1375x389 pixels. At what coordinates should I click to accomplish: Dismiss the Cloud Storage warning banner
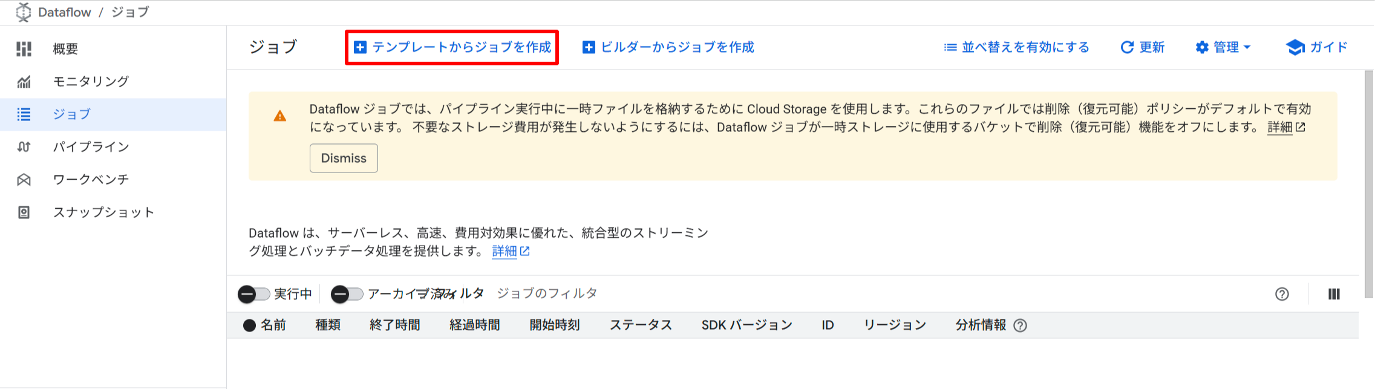coord(344,158)
